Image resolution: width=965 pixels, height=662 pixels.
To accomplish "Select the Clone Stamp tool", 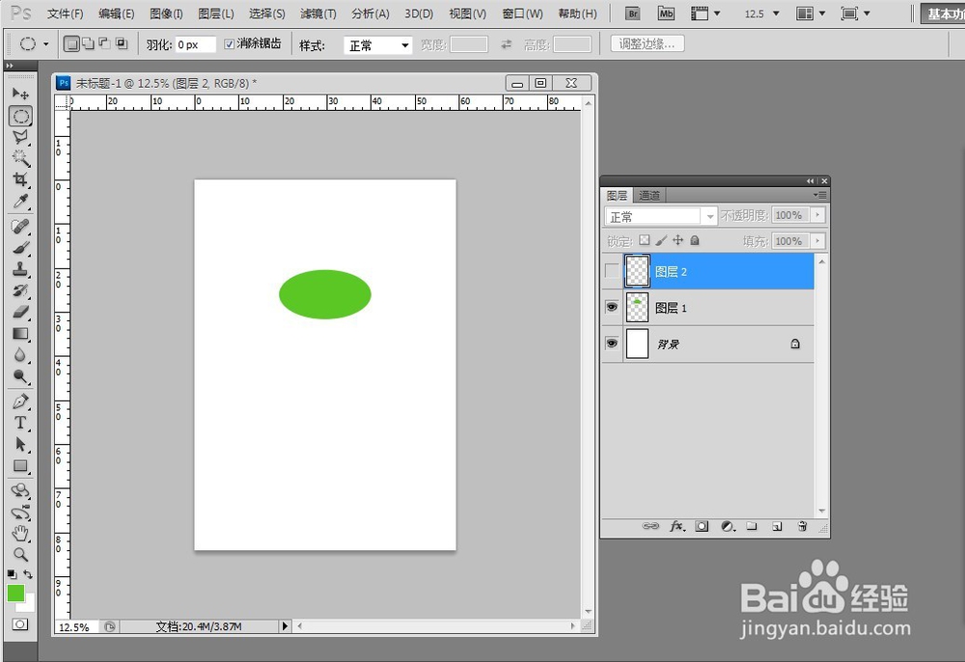I will [20, 269].
